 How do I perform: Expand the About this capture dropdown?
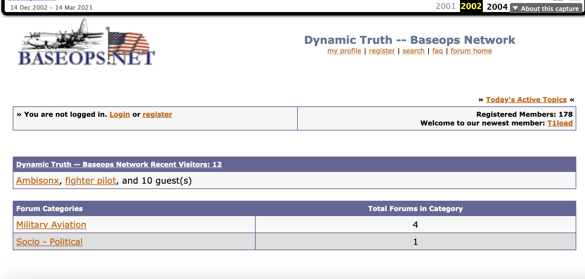[546, 9]
